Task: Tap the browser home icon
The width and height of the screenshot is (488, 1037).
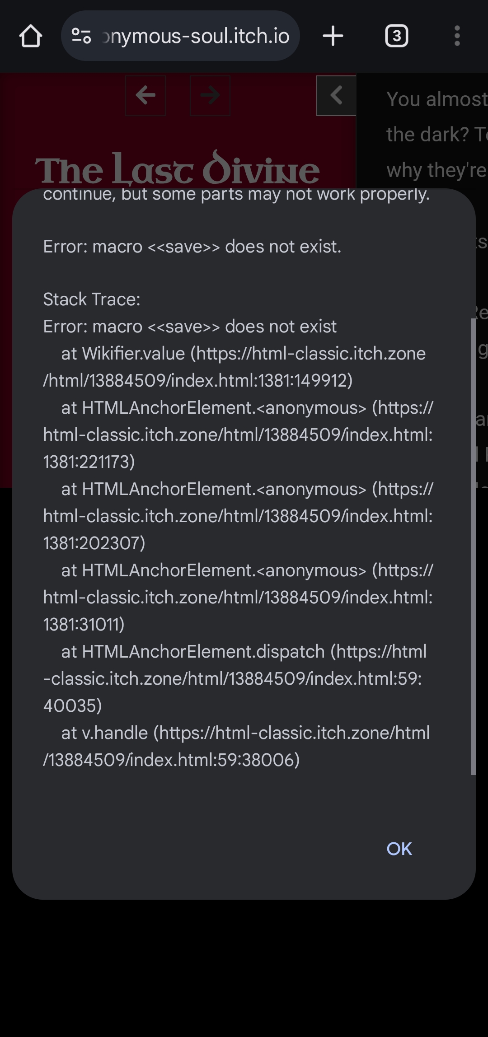Action: (31, 36)
